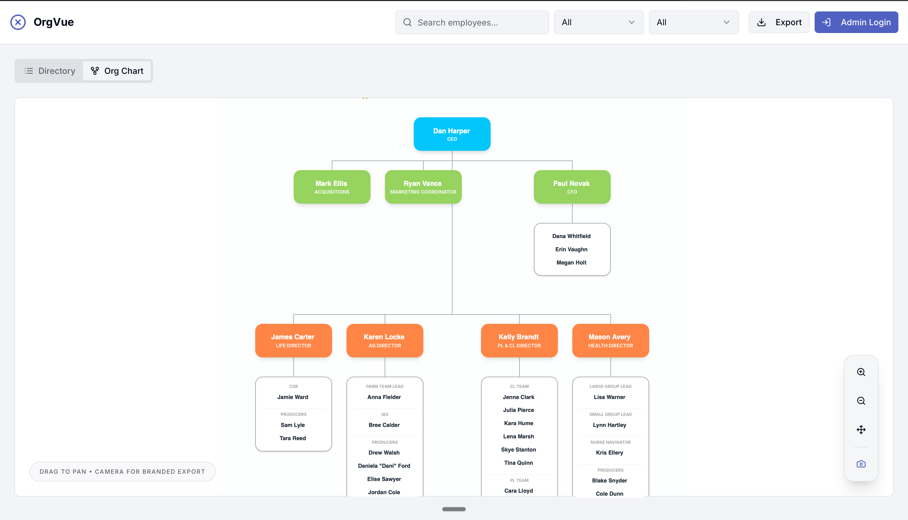The width and height of the screenshot is (908, 520).
Task: Click the bottom drag handle bar
Action: click(454, 509)
